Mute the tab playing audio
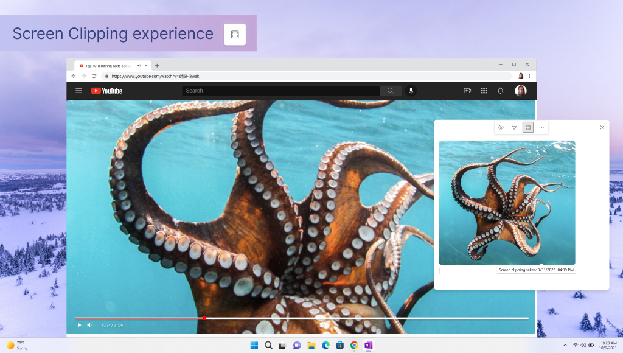Viewport: 623px width, 353px height. click(139, 66)
